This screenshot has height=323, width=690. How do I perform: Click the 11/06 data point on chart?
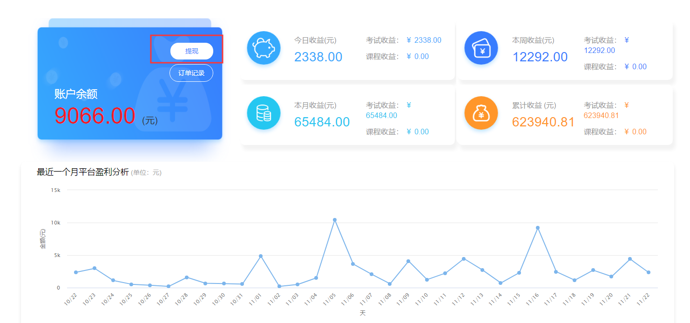tap(353, 264)
